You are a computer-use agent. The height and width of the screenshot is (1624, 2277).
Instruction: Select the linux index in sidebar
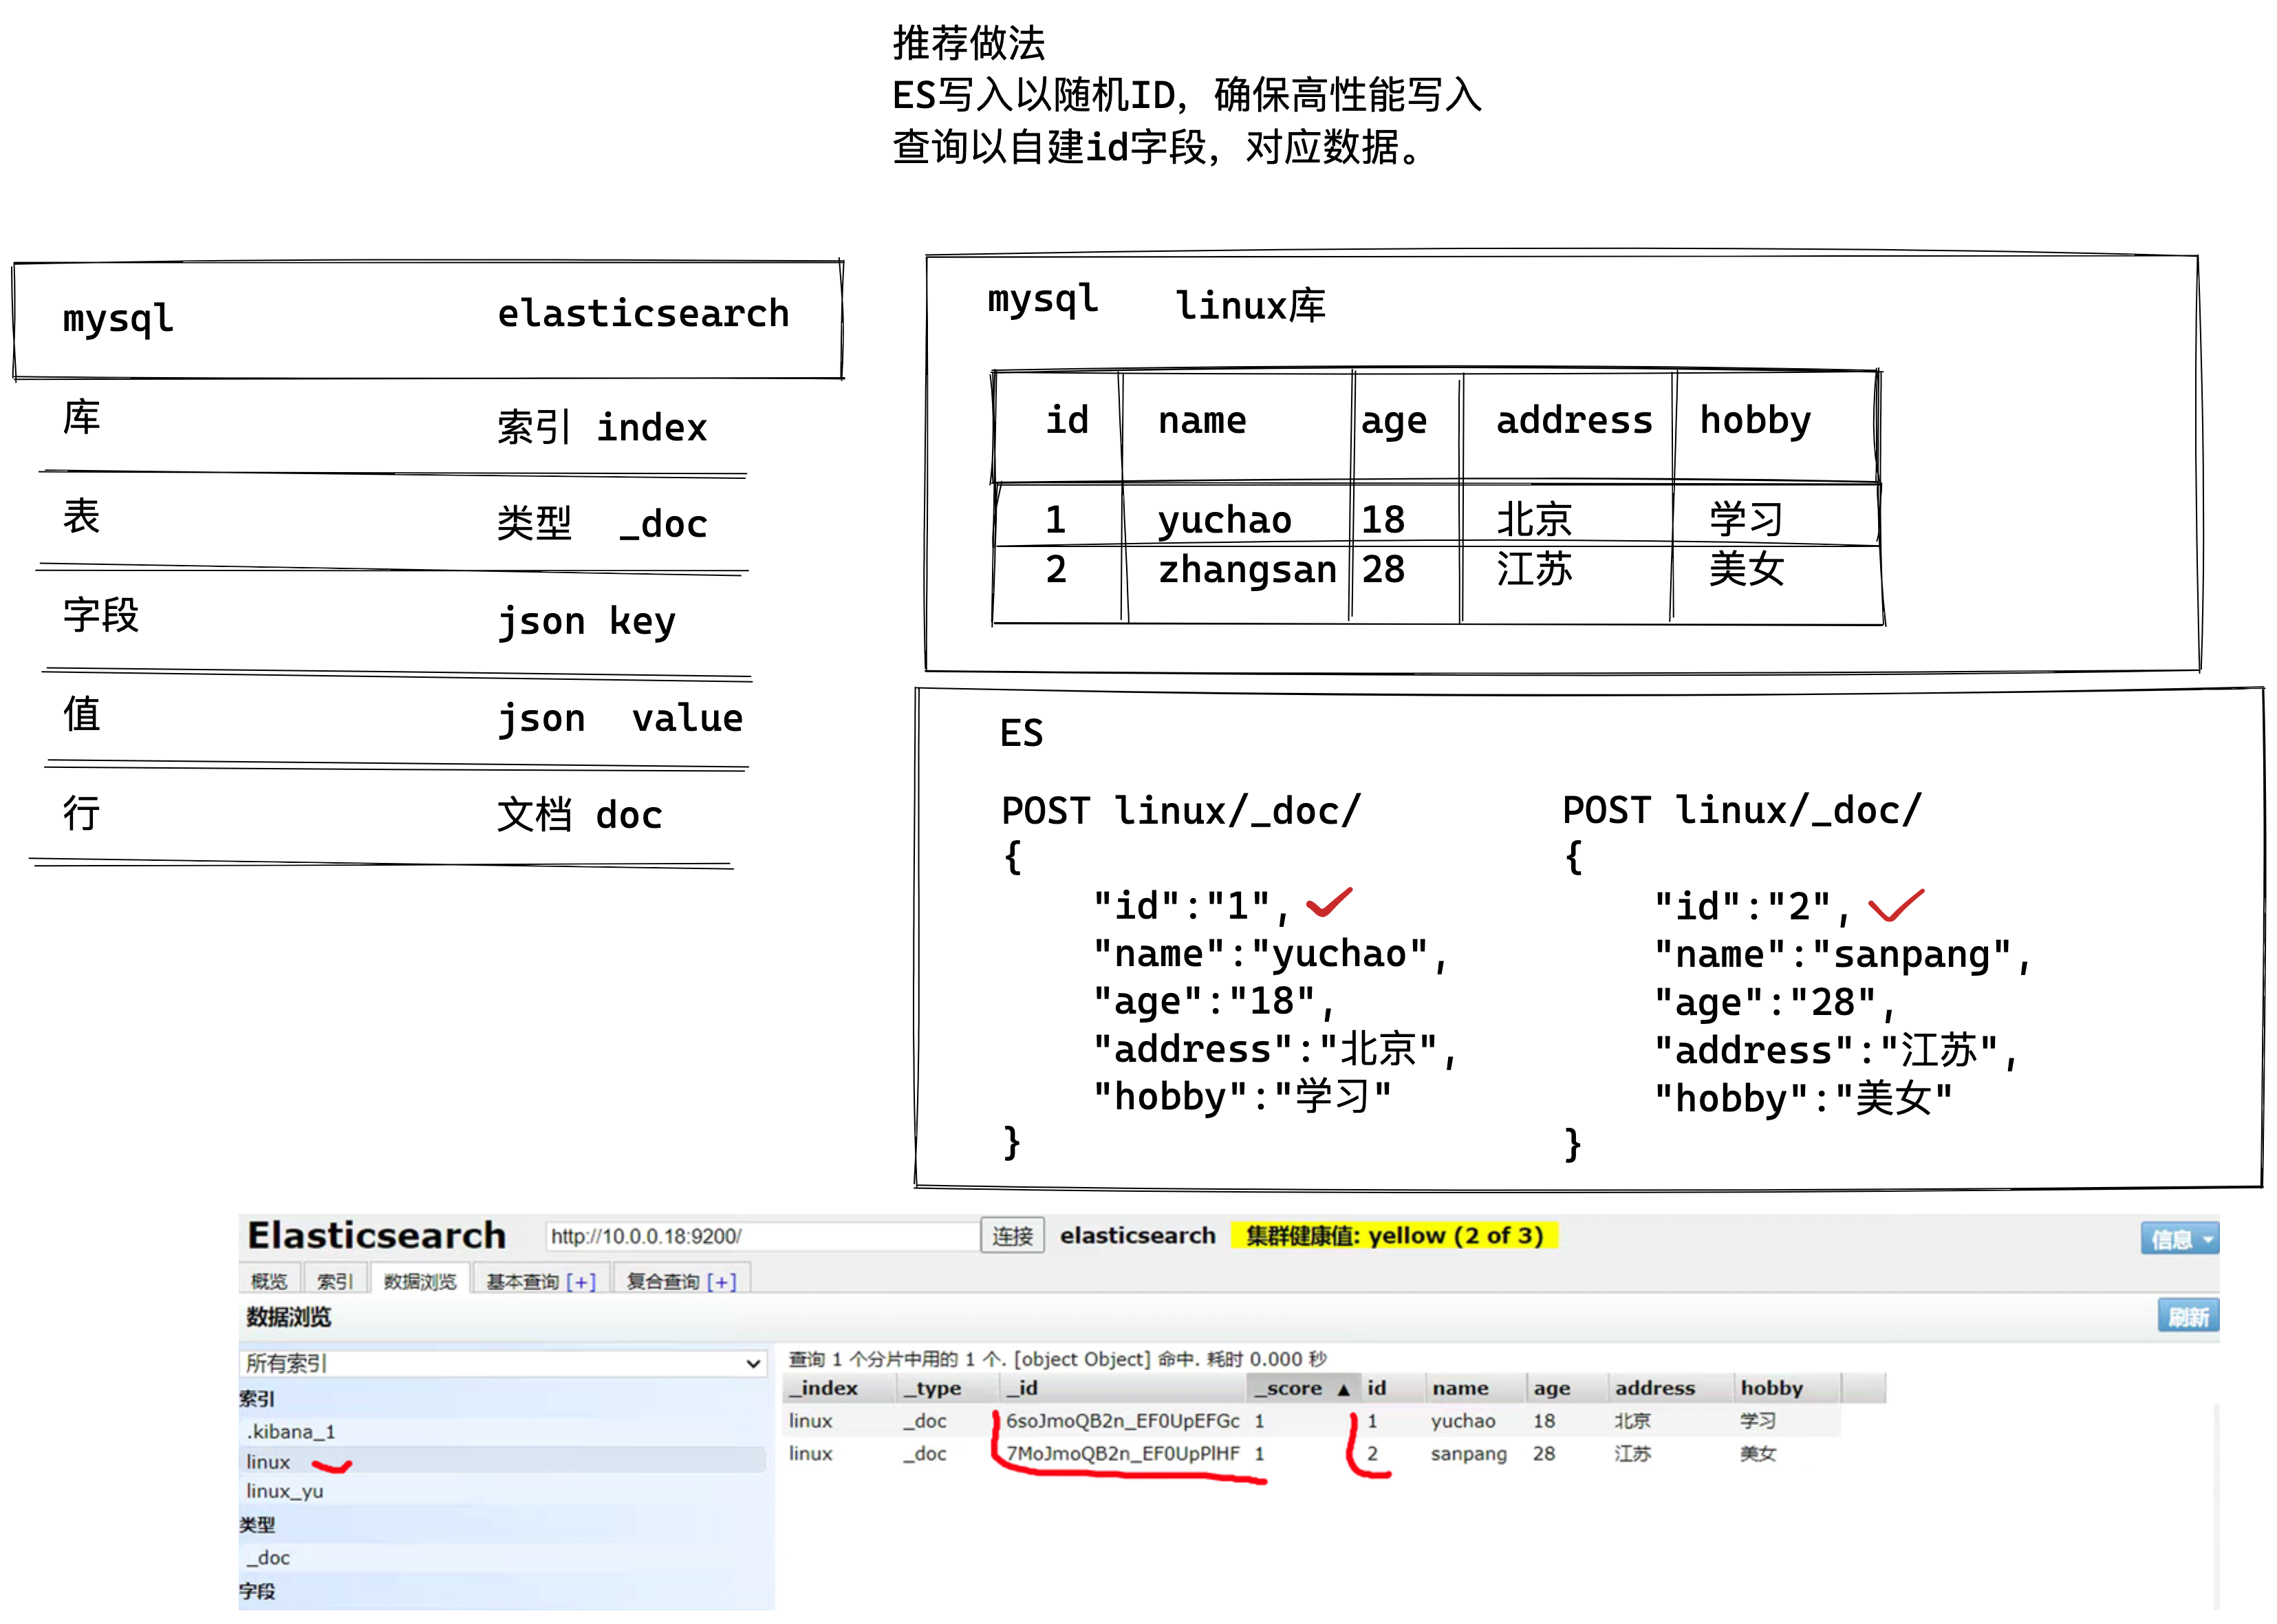coord(269,1462)
